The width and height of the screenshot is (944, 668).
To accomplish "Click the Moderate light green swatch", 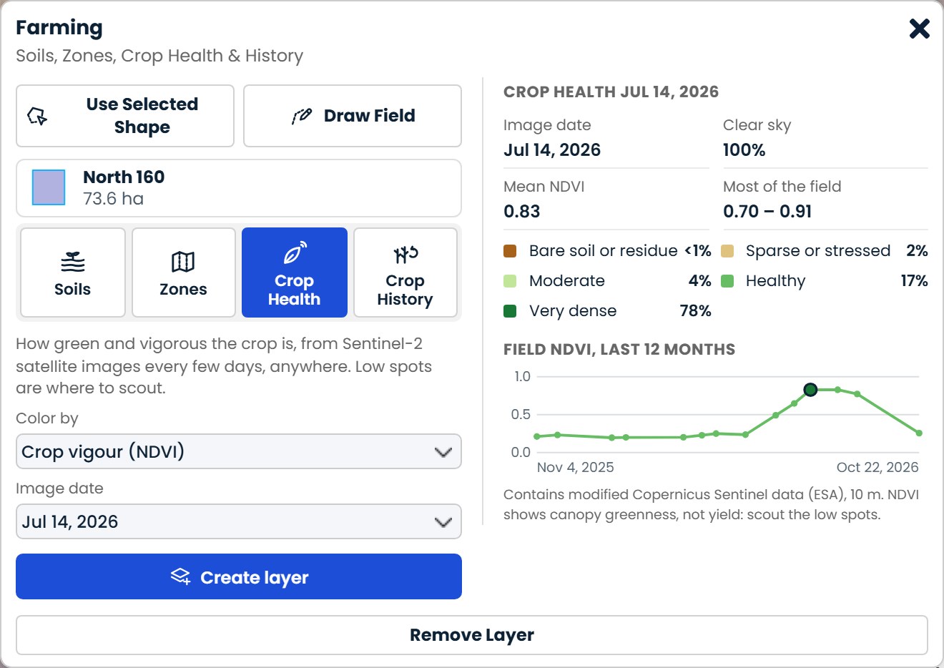I will (x=510, y=281).
